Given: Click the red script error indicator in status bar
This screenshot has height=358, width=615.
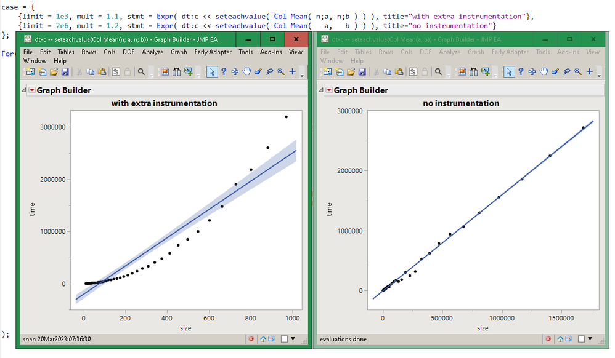Looking at the screenshot, I should pos(251,339).
